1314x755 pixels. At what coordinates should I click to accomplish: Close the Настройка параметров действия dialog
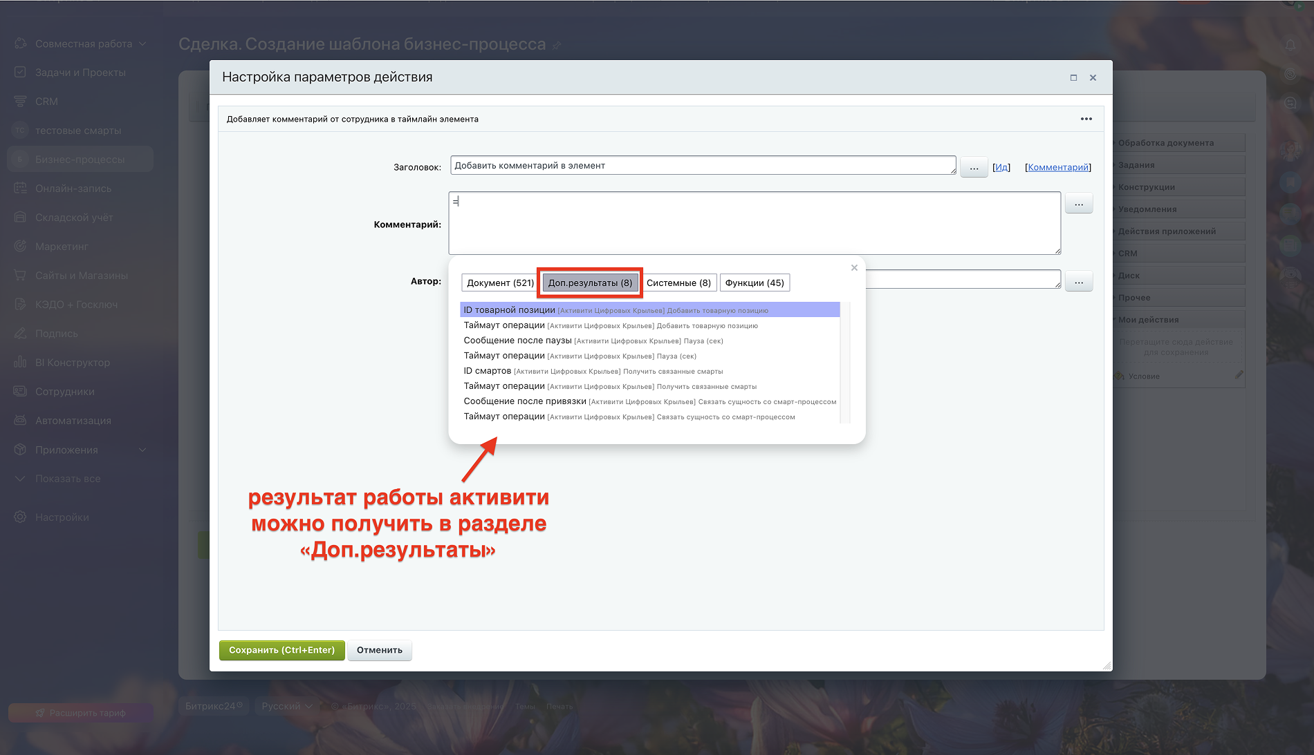tap(1093, 77)
